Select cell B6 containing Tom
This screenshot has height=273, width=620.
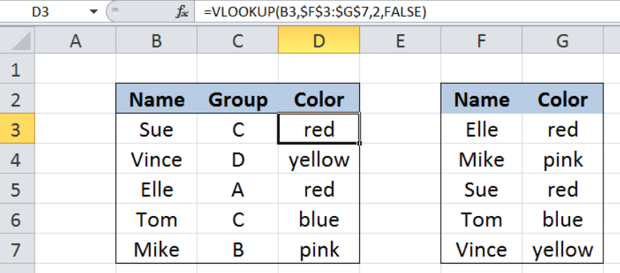coord(157,219)
